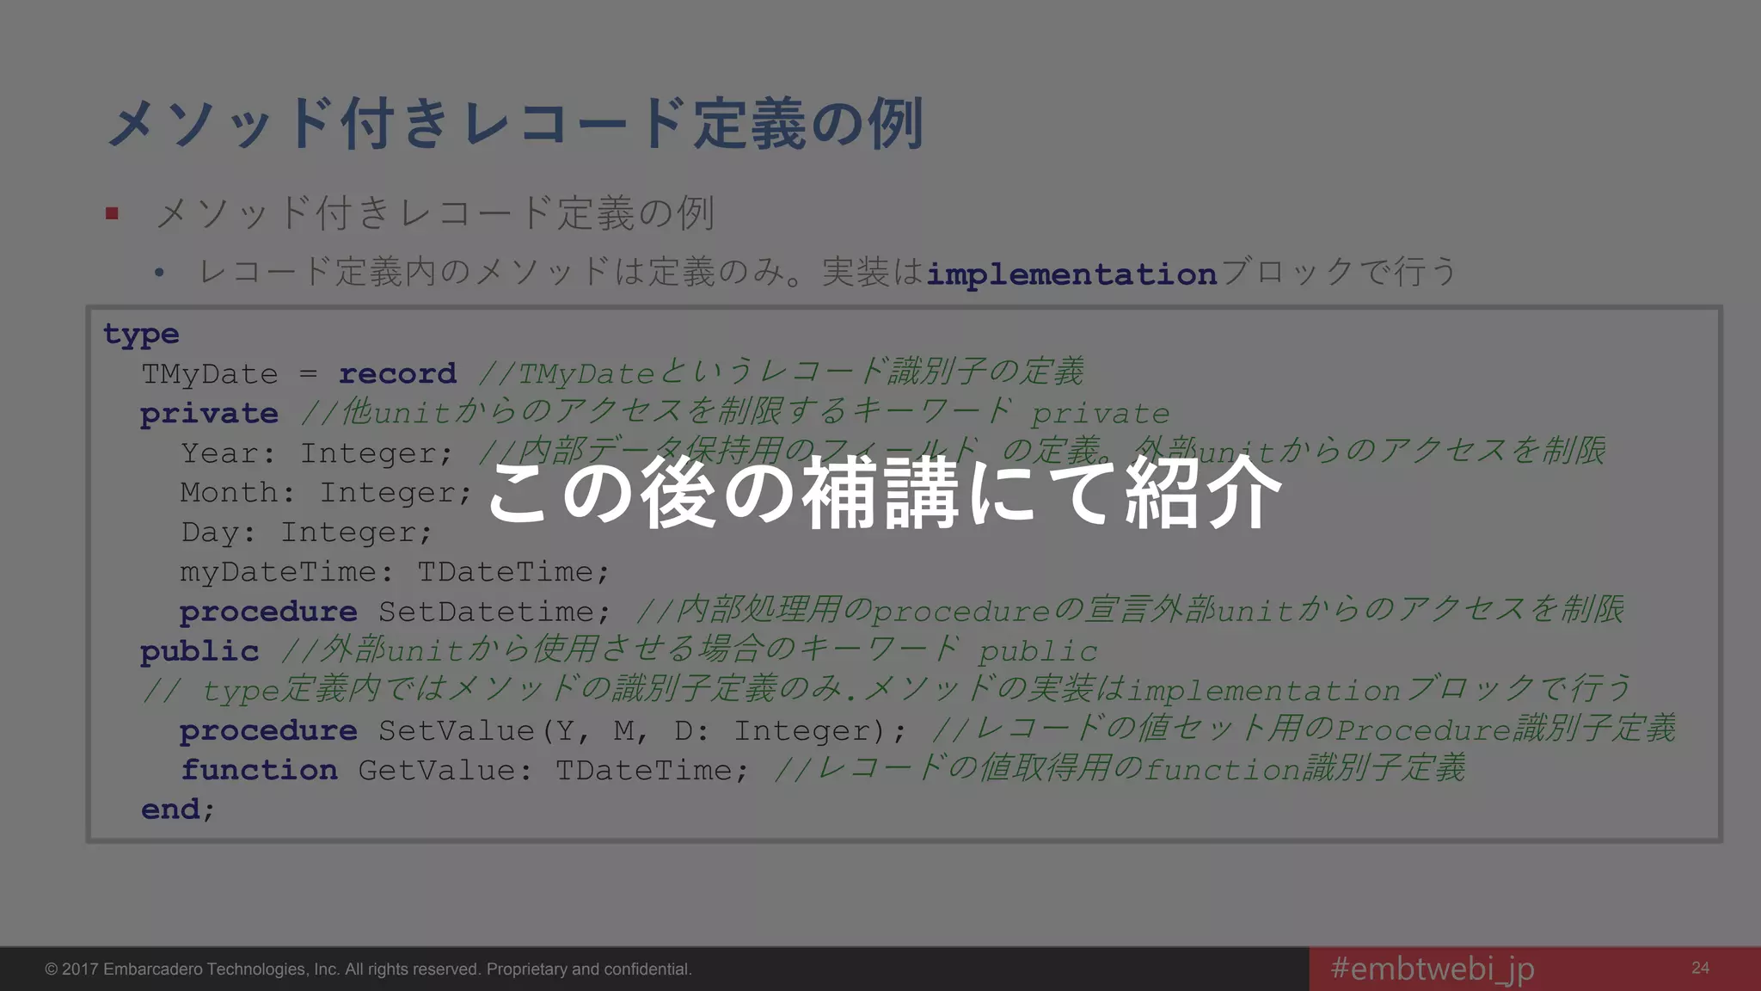Select the record keyword in the code

click(x=397, y=373)
